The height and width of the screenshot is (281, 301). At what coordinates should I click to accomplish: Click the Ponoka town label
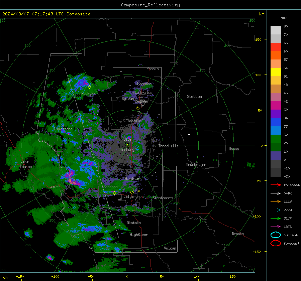point(153,69)
